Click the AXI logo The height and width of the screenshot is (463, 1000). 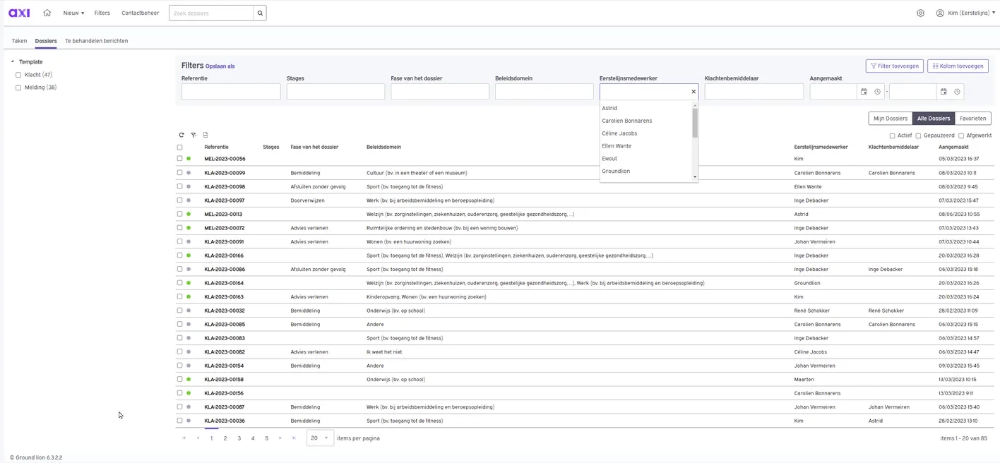click(19, 13)
